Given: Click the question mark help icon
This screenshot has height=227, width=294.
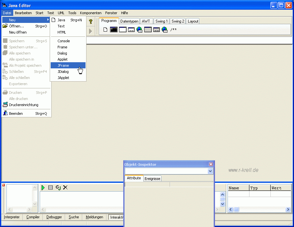Looking at the screenshot, I should click(91, 22).
